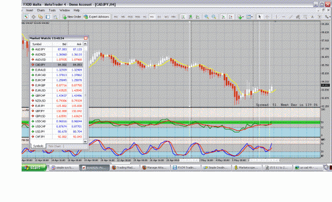Open Manage Atta... Firefox taskbar item
332x202 pixels.
pyautogui.click(x=155, y=167)
